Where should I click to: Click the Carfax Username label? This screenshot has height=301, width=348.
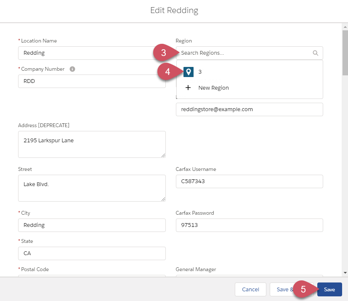tap(196, 169)
